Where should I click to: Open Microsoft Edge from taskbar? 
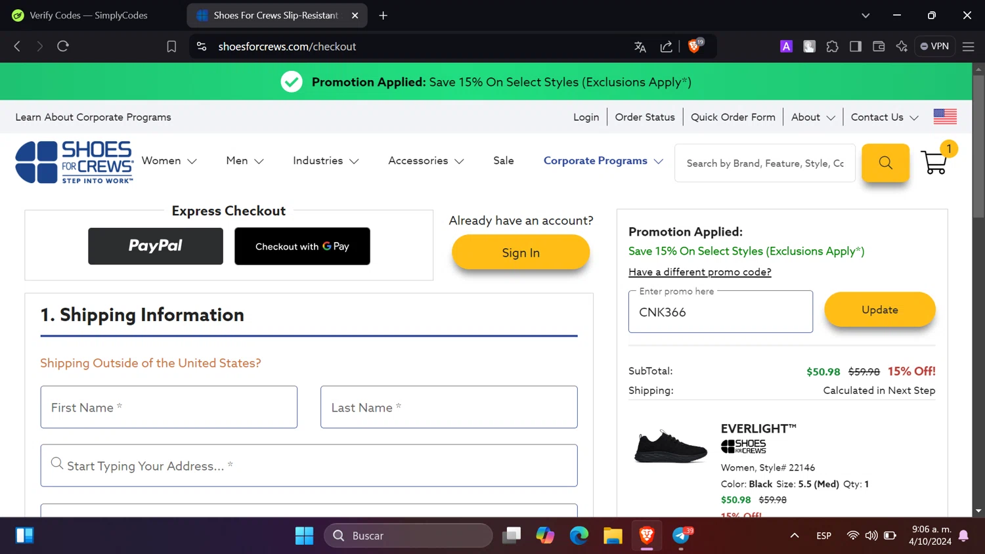point(579,536)
